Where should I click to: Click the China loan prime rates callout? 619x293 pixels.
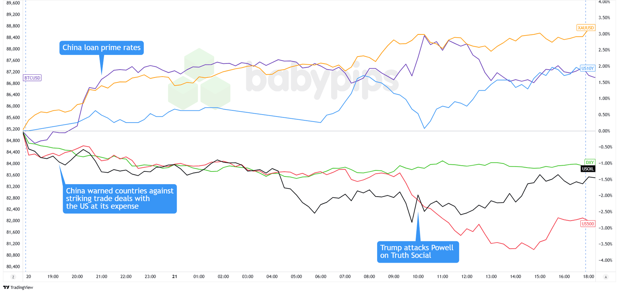(x=101, y=48)
